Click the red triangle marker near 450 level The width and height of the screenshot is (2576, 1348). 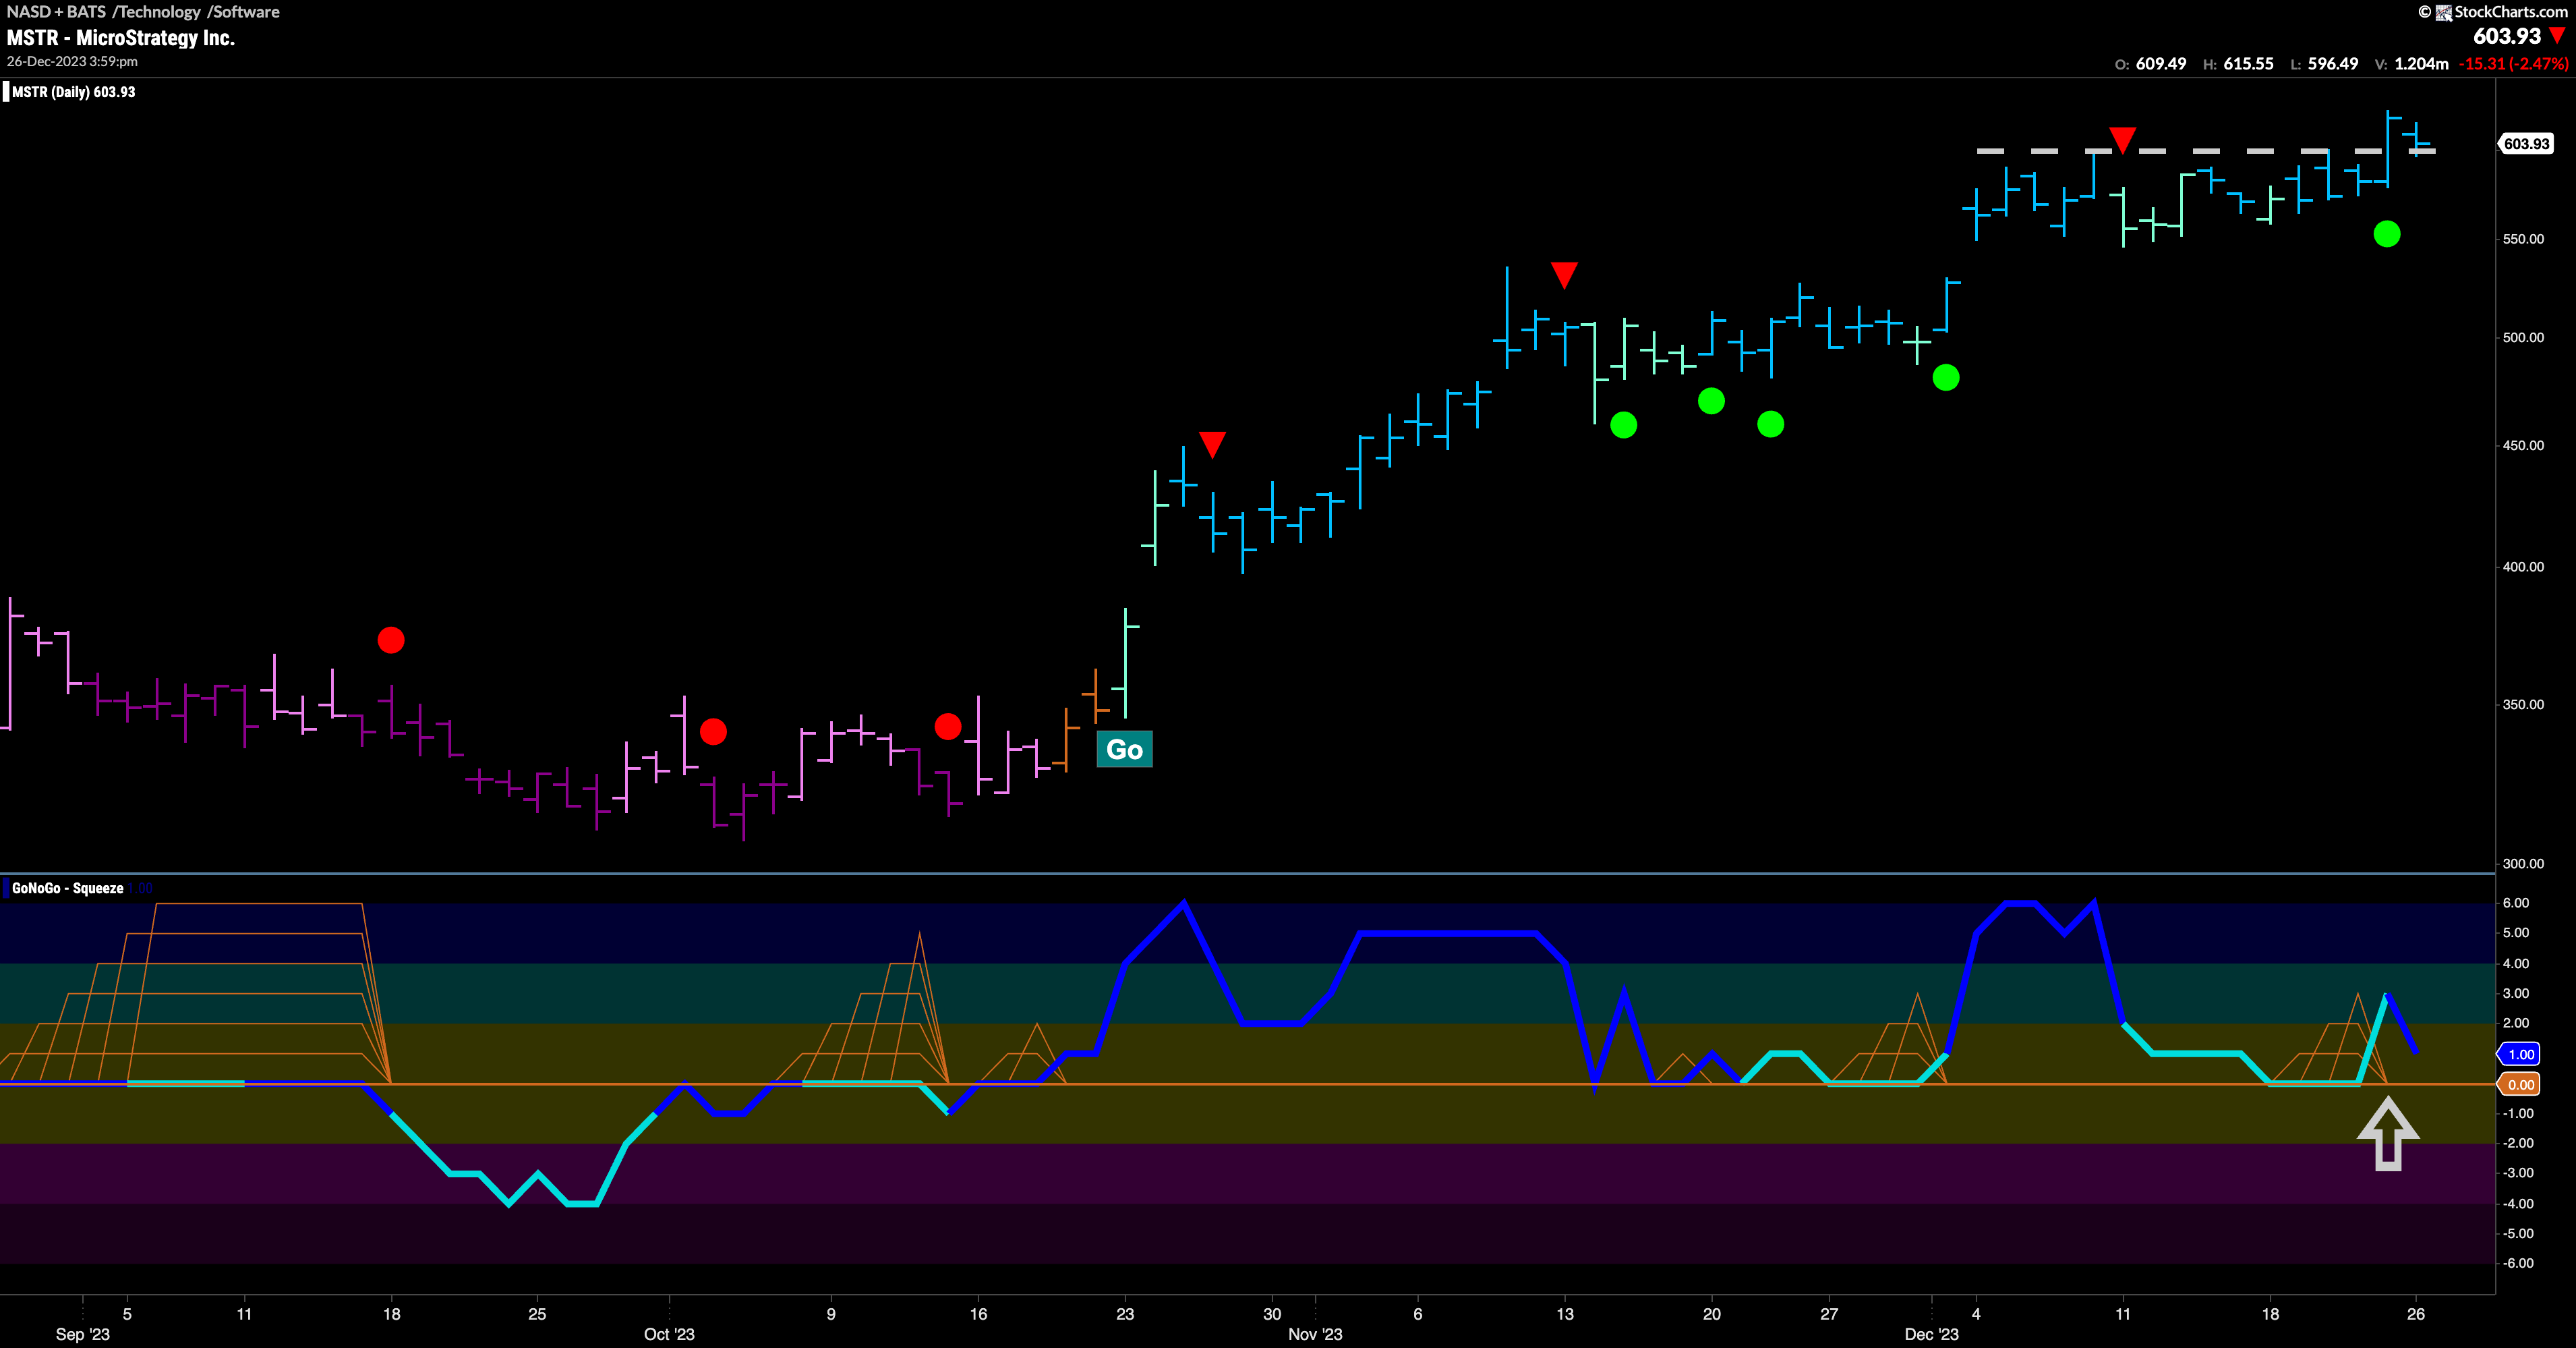click(x=1212, y=445)
